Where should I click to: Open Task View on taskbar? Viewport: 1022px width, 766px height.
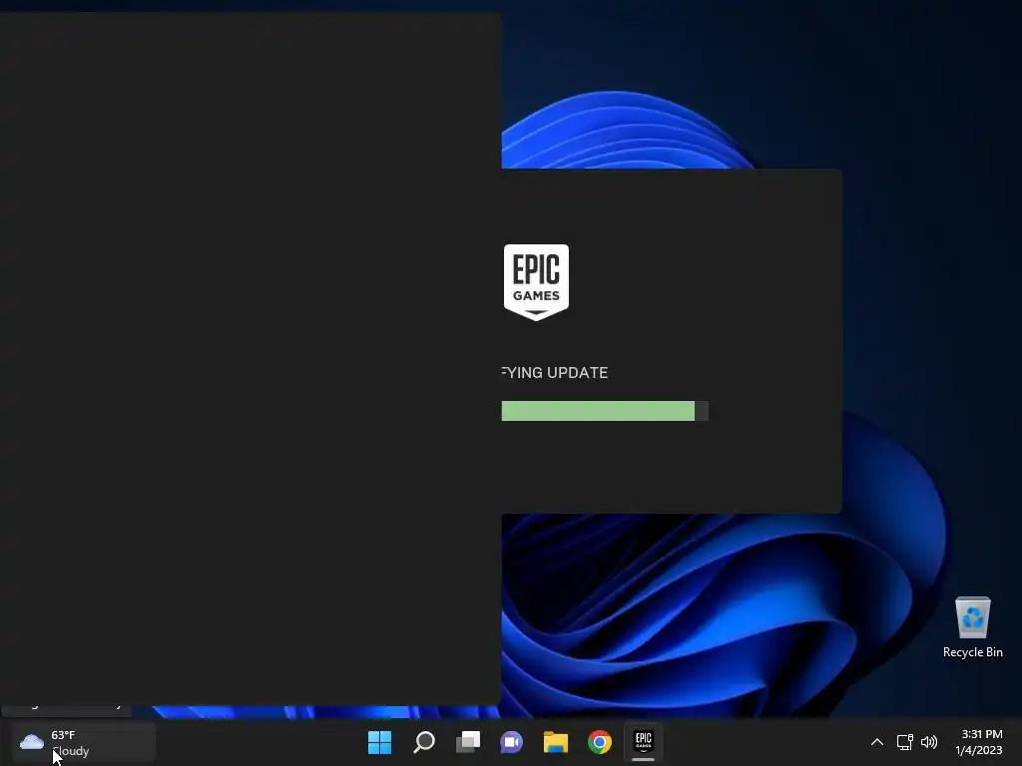coord(468,742)
